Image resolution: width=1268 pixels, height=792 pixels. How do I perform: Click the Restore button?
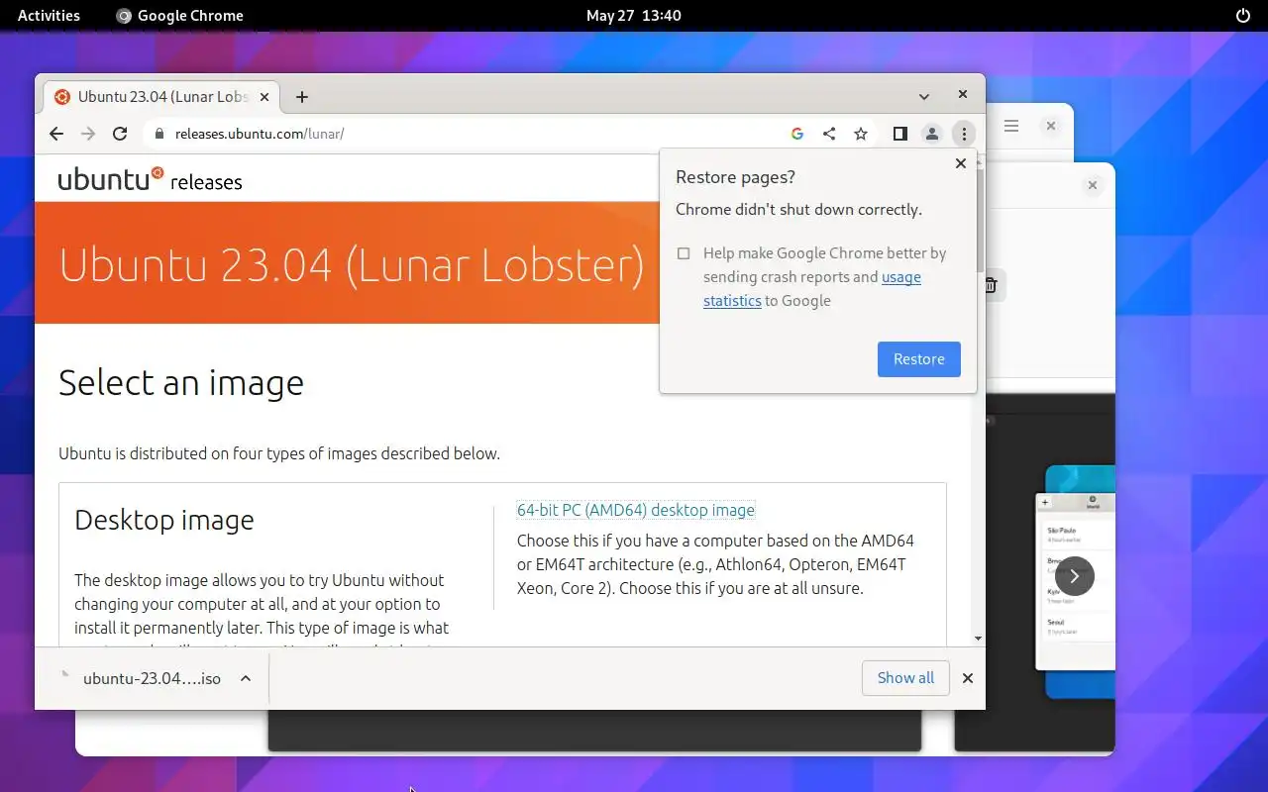coord(918,359)
